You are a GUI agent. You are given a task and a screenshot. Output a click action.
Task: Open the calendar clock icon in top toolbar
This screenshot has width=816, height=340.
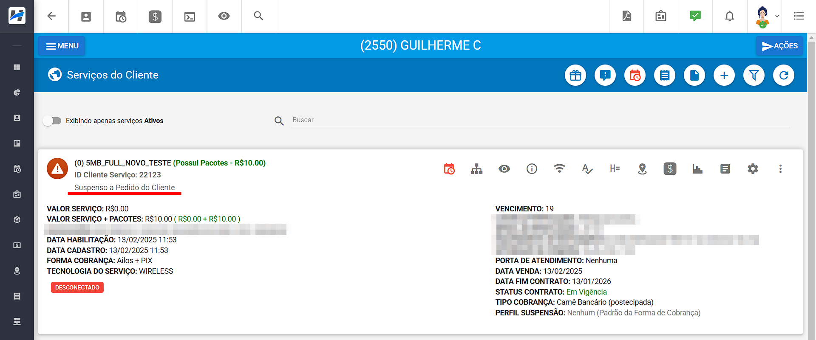point(121,17)
